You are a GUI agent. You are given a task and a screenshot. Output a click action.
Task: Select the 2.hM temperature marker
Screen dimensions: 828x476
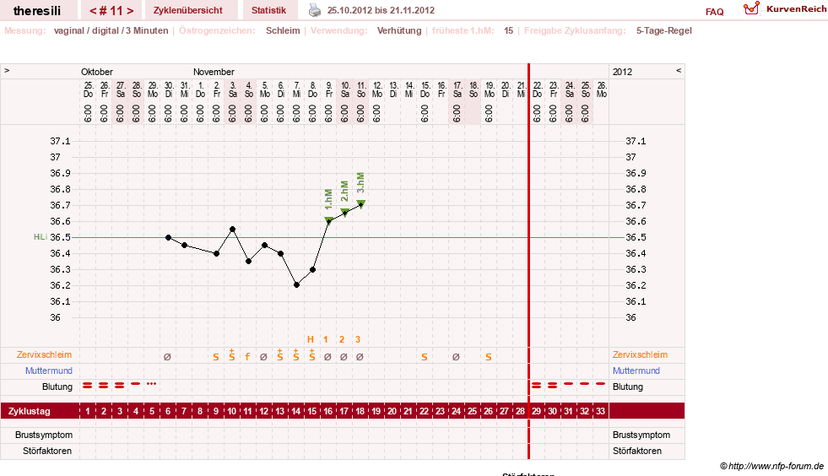(x=345, y=213)
